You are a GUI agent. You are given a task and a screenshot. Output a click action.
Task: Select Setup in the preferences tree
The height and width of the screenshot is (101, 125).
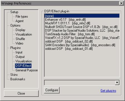(x=14, y=12)
